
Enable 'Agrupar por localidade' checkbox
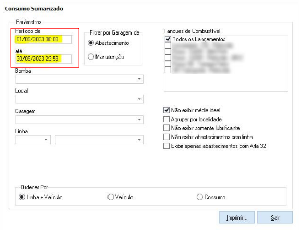pyautogui.click(x=166, y=119)
